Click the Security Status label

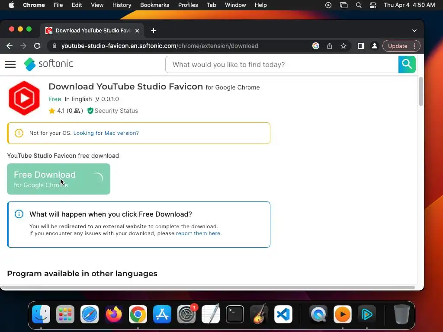click(x=116, y=111)
